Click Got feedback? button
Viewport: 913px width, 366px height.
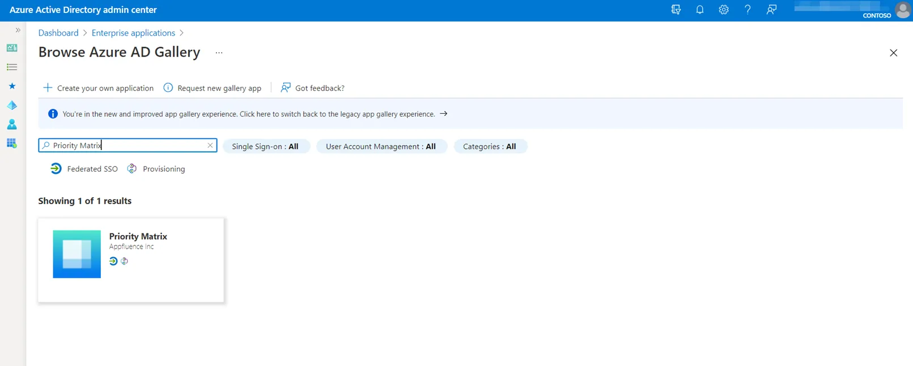click(312, 88)
